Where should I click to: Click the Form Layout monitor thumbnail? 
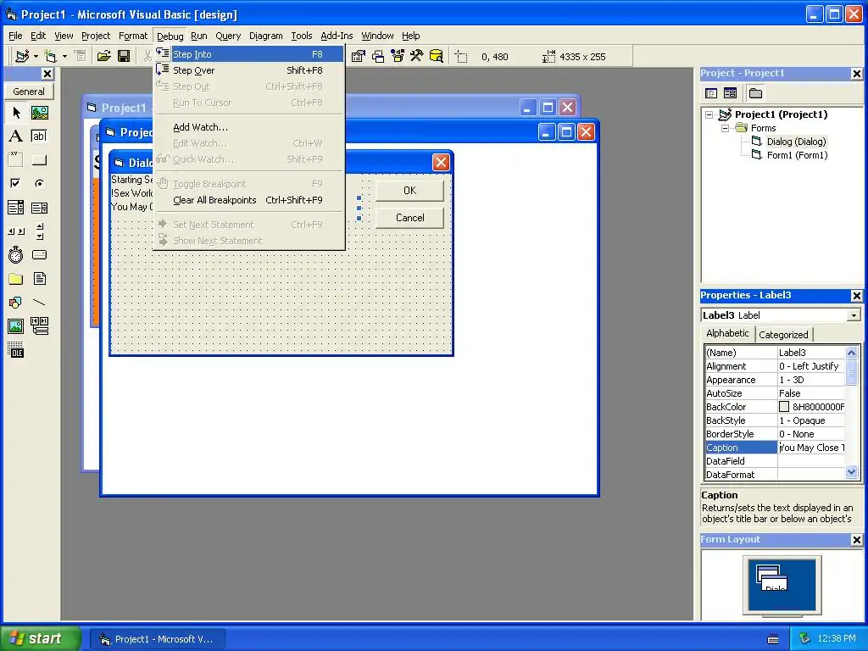point(782,585)
